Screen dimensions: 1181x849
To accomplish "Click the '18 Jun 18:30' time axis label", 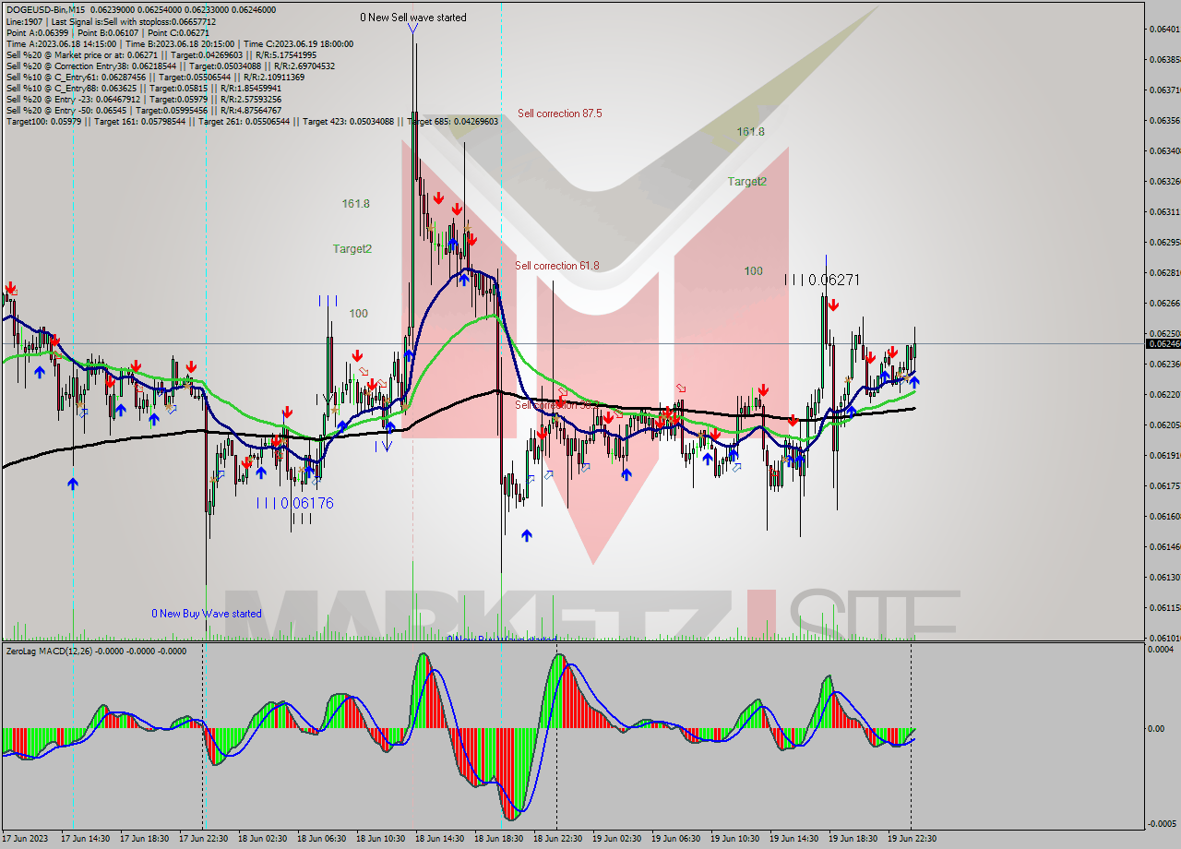I will click(x=499, y=839).
